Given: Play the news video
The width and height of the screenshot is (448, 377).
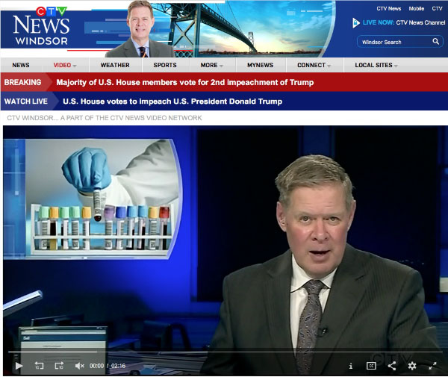Looking at the screenshot, I should point(19,366).
